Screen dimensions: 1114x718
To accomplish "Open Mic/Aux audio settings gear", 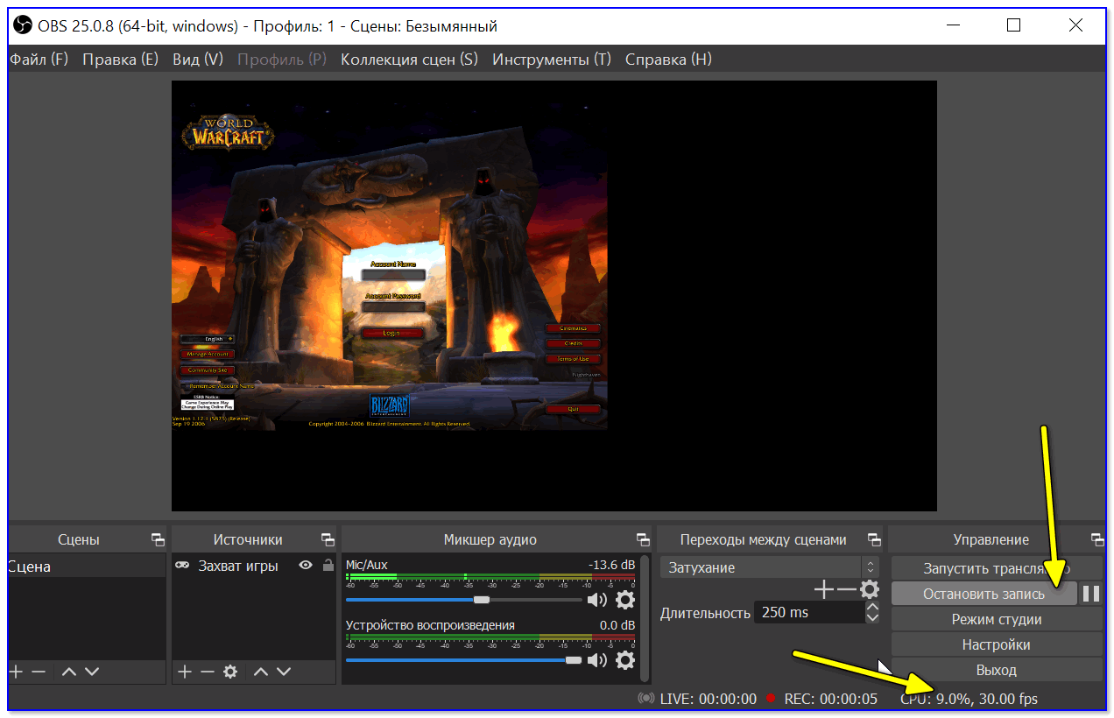I will pyautogui.click(x=624, y=600).
